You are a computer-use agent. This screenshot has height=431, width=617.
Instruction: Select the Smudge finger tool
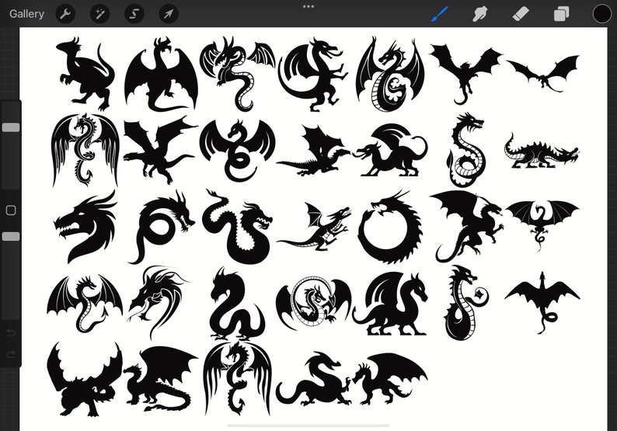tap(480, 14)
